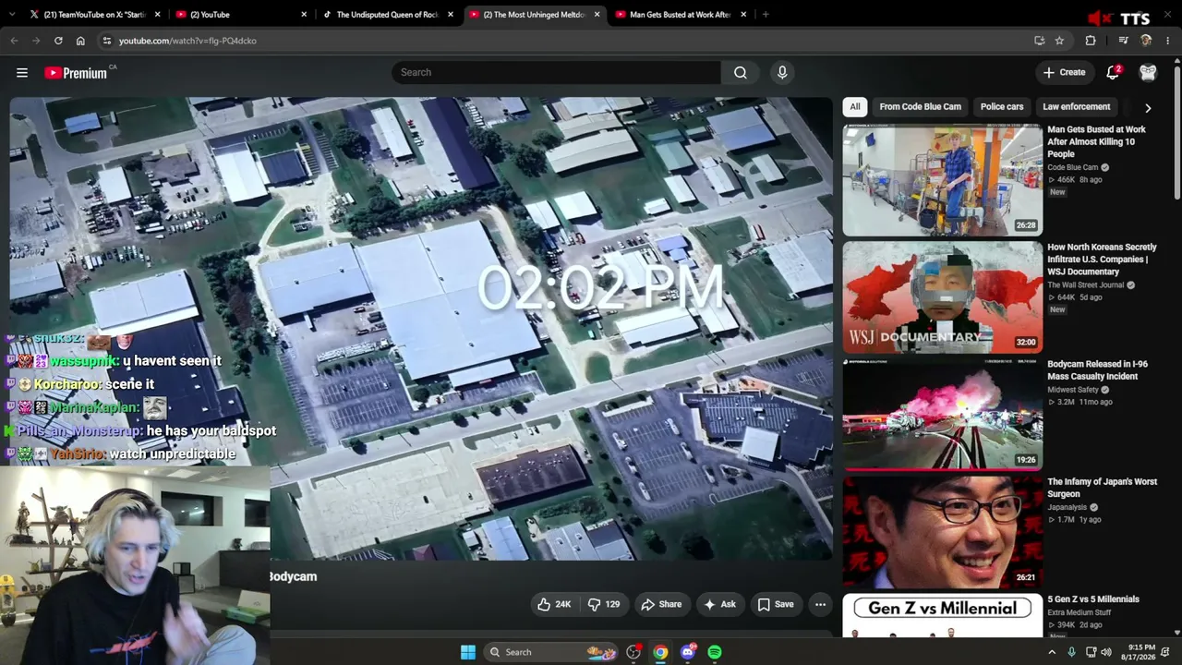
Task: Go forward in browser history
Action: [36, 41]
